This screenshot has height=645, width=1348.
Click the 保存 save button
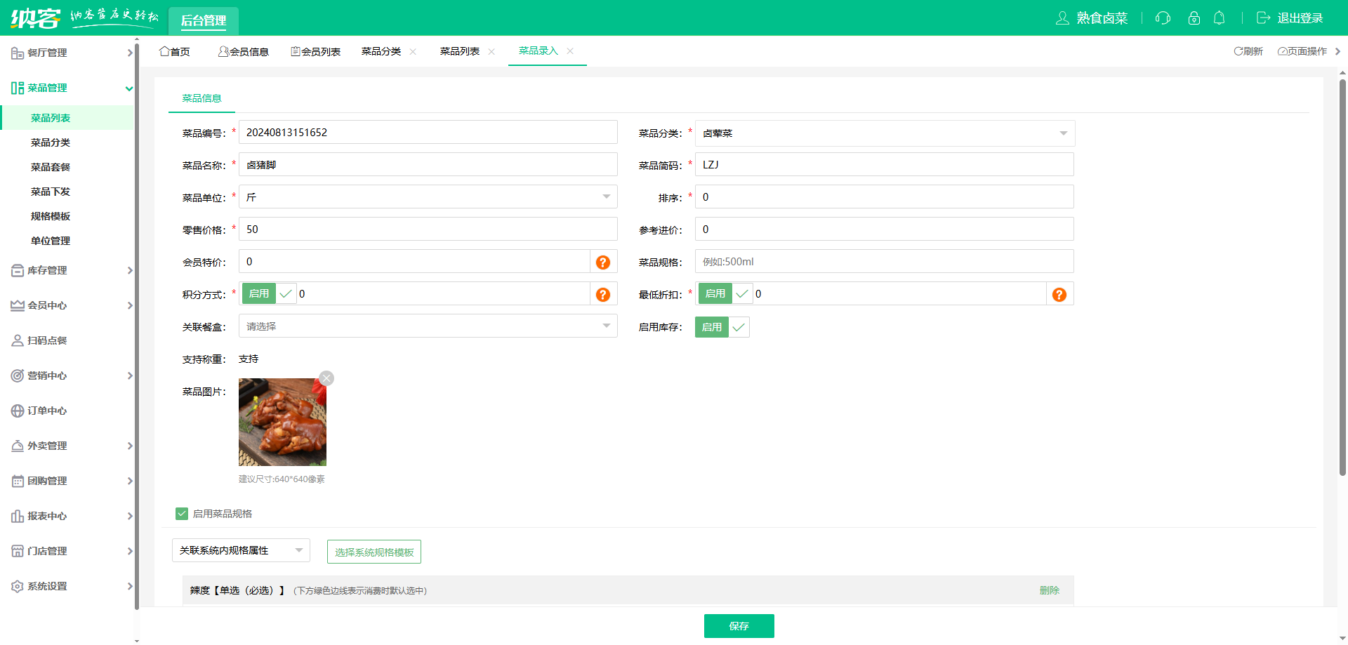click(739, 625)
